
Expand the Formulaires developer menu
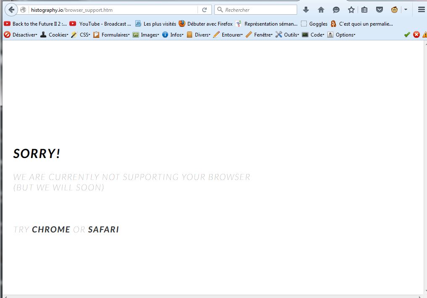[x=111, y=35]
